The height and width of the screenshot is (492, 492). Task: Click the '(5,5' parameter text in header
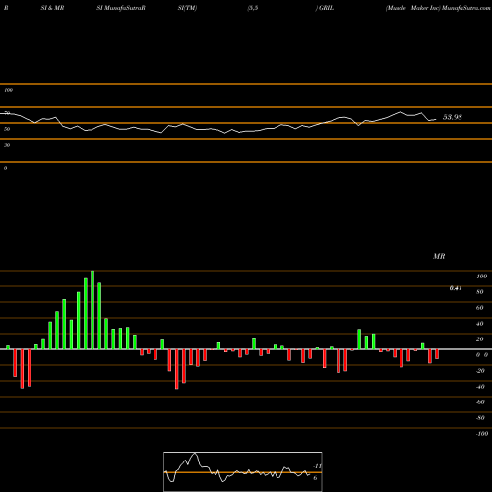click(x=252, y=8)
